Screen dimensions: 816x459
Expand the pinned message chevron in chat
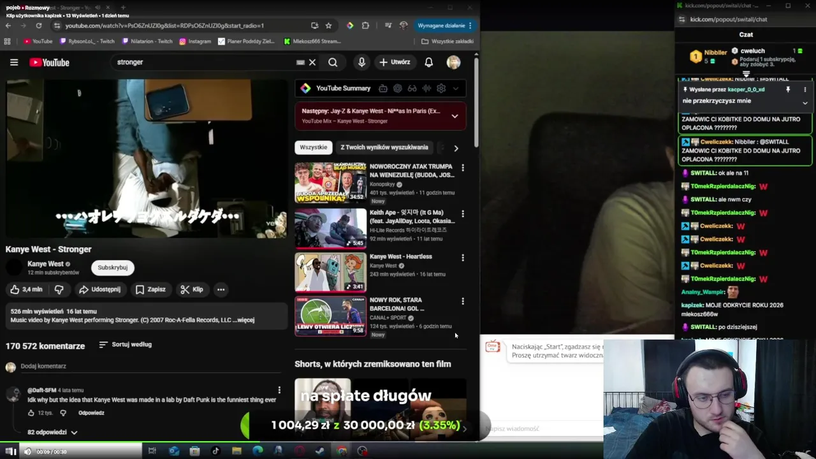[805, 103]
